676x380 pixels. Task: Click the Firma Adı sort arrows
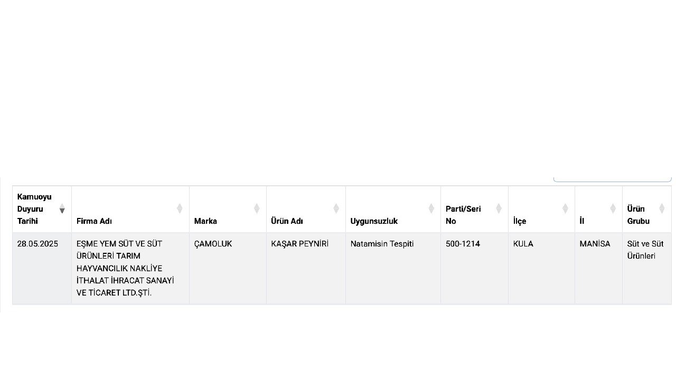click(180, 208)
